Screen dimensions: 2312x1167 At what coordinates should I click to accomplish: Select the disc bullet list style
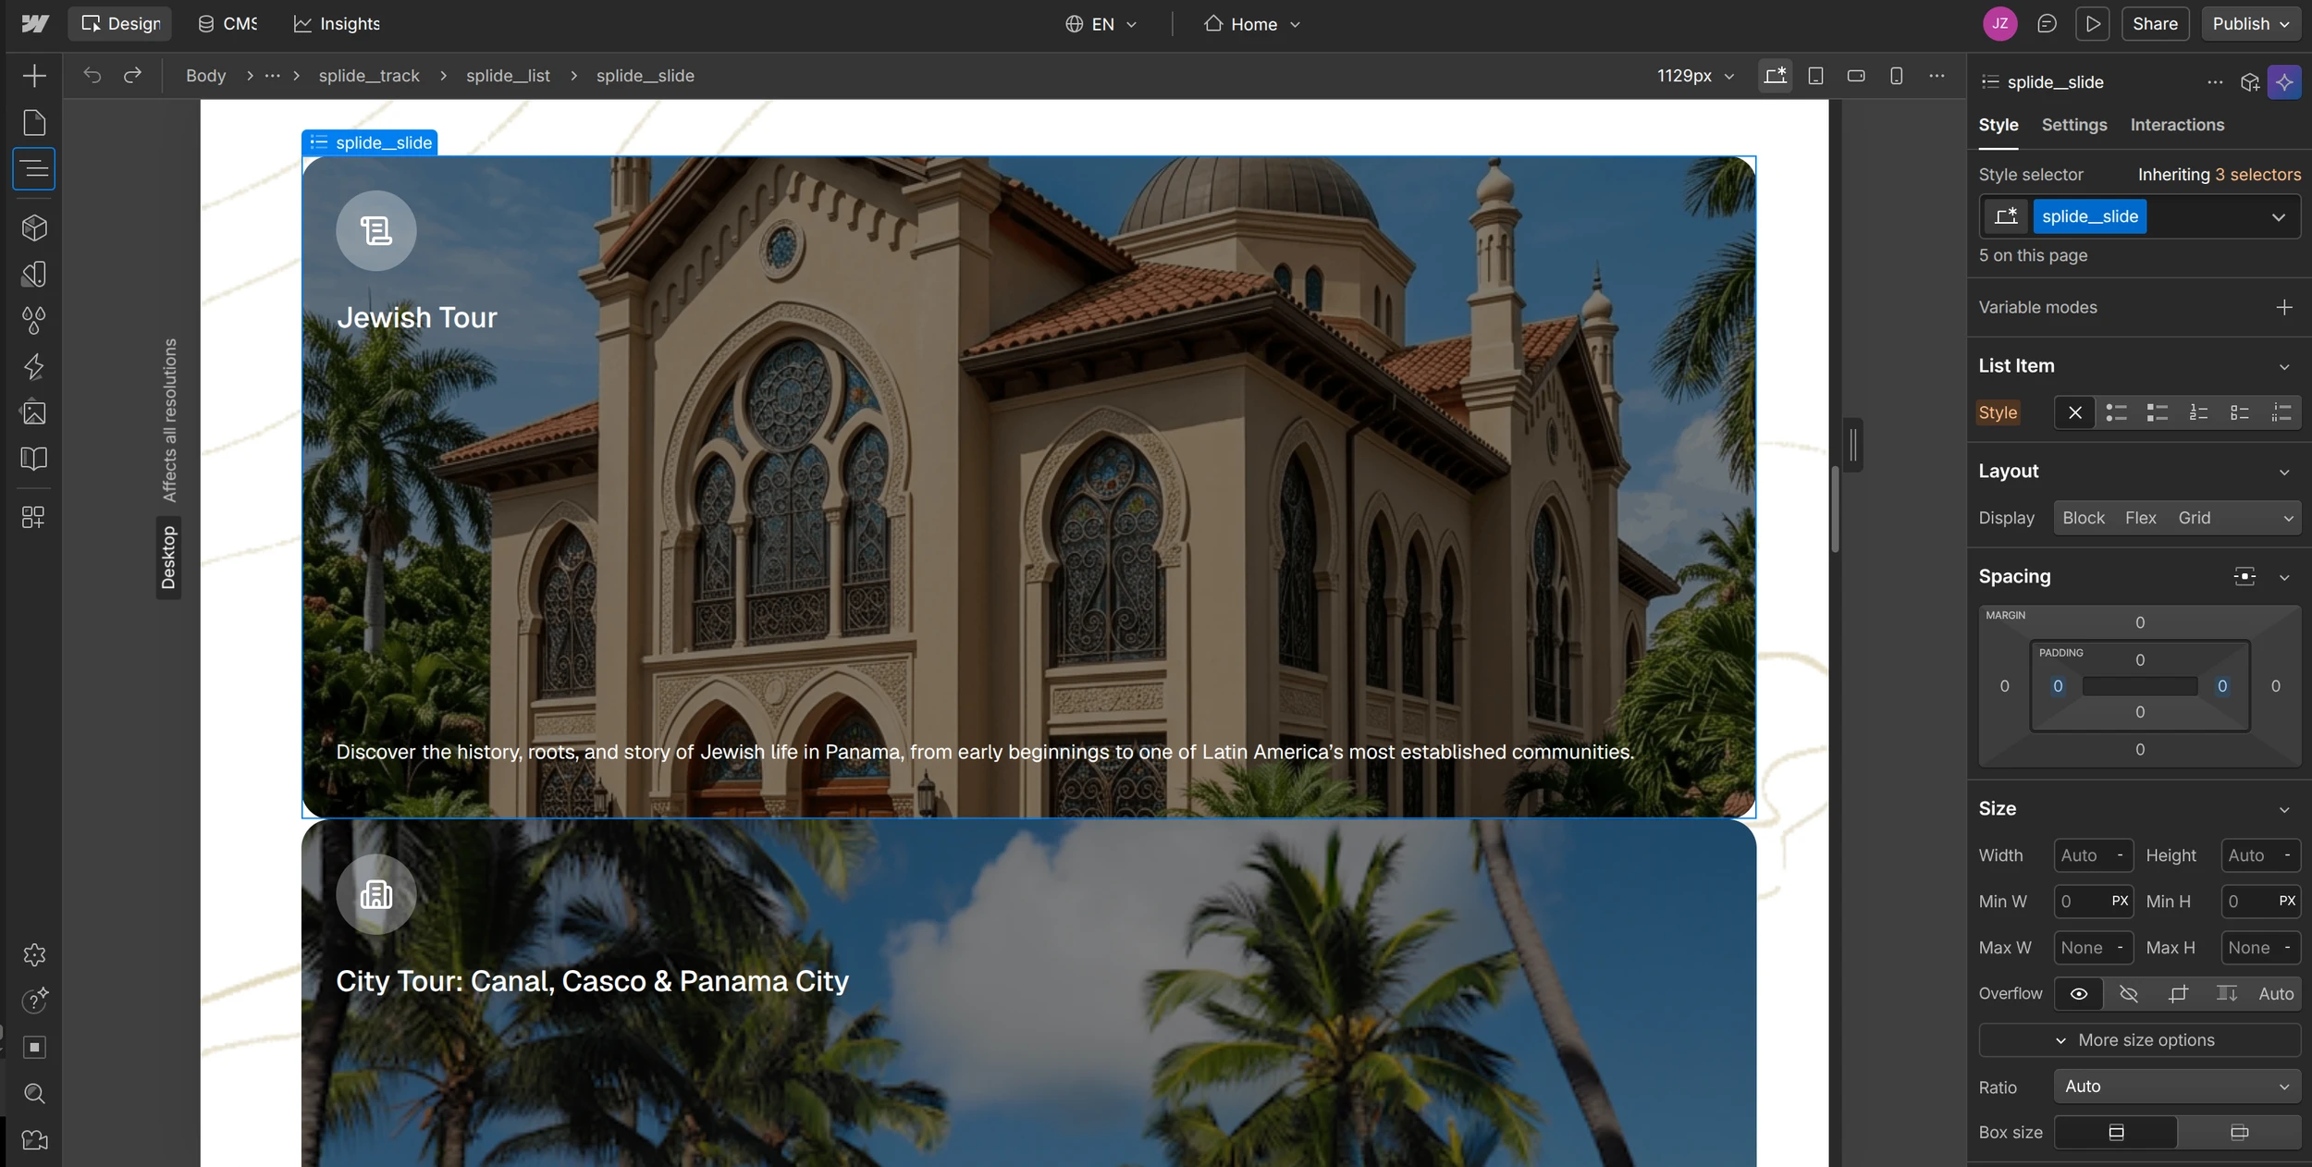tap(2116, 412)
